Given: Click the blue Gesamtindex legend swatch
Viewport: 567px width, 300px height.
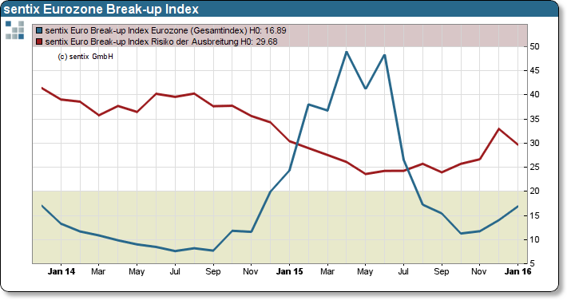Looking at the screenshot, I should coord(39,31).
